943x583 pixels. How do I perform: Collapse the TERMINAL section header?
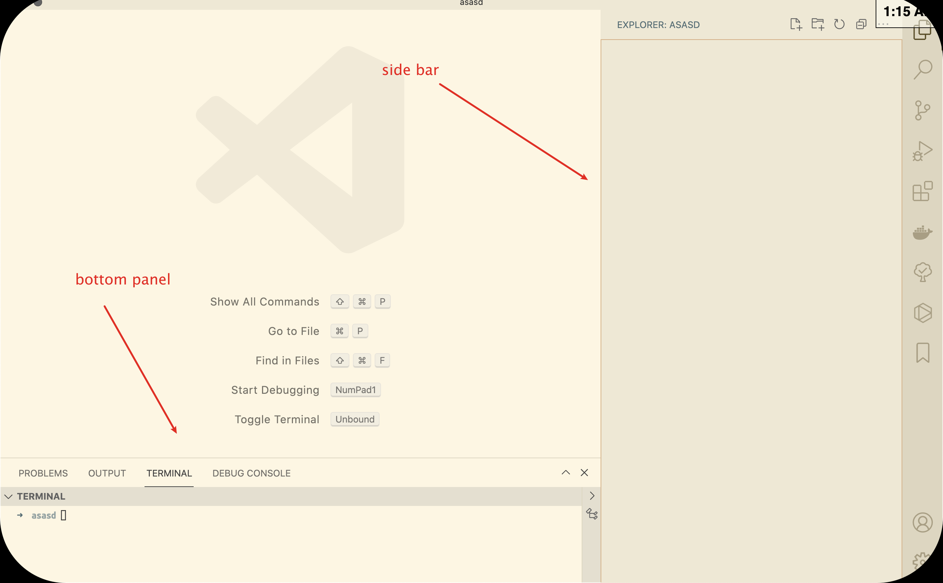pyautogui.click(x=291, y=496)
